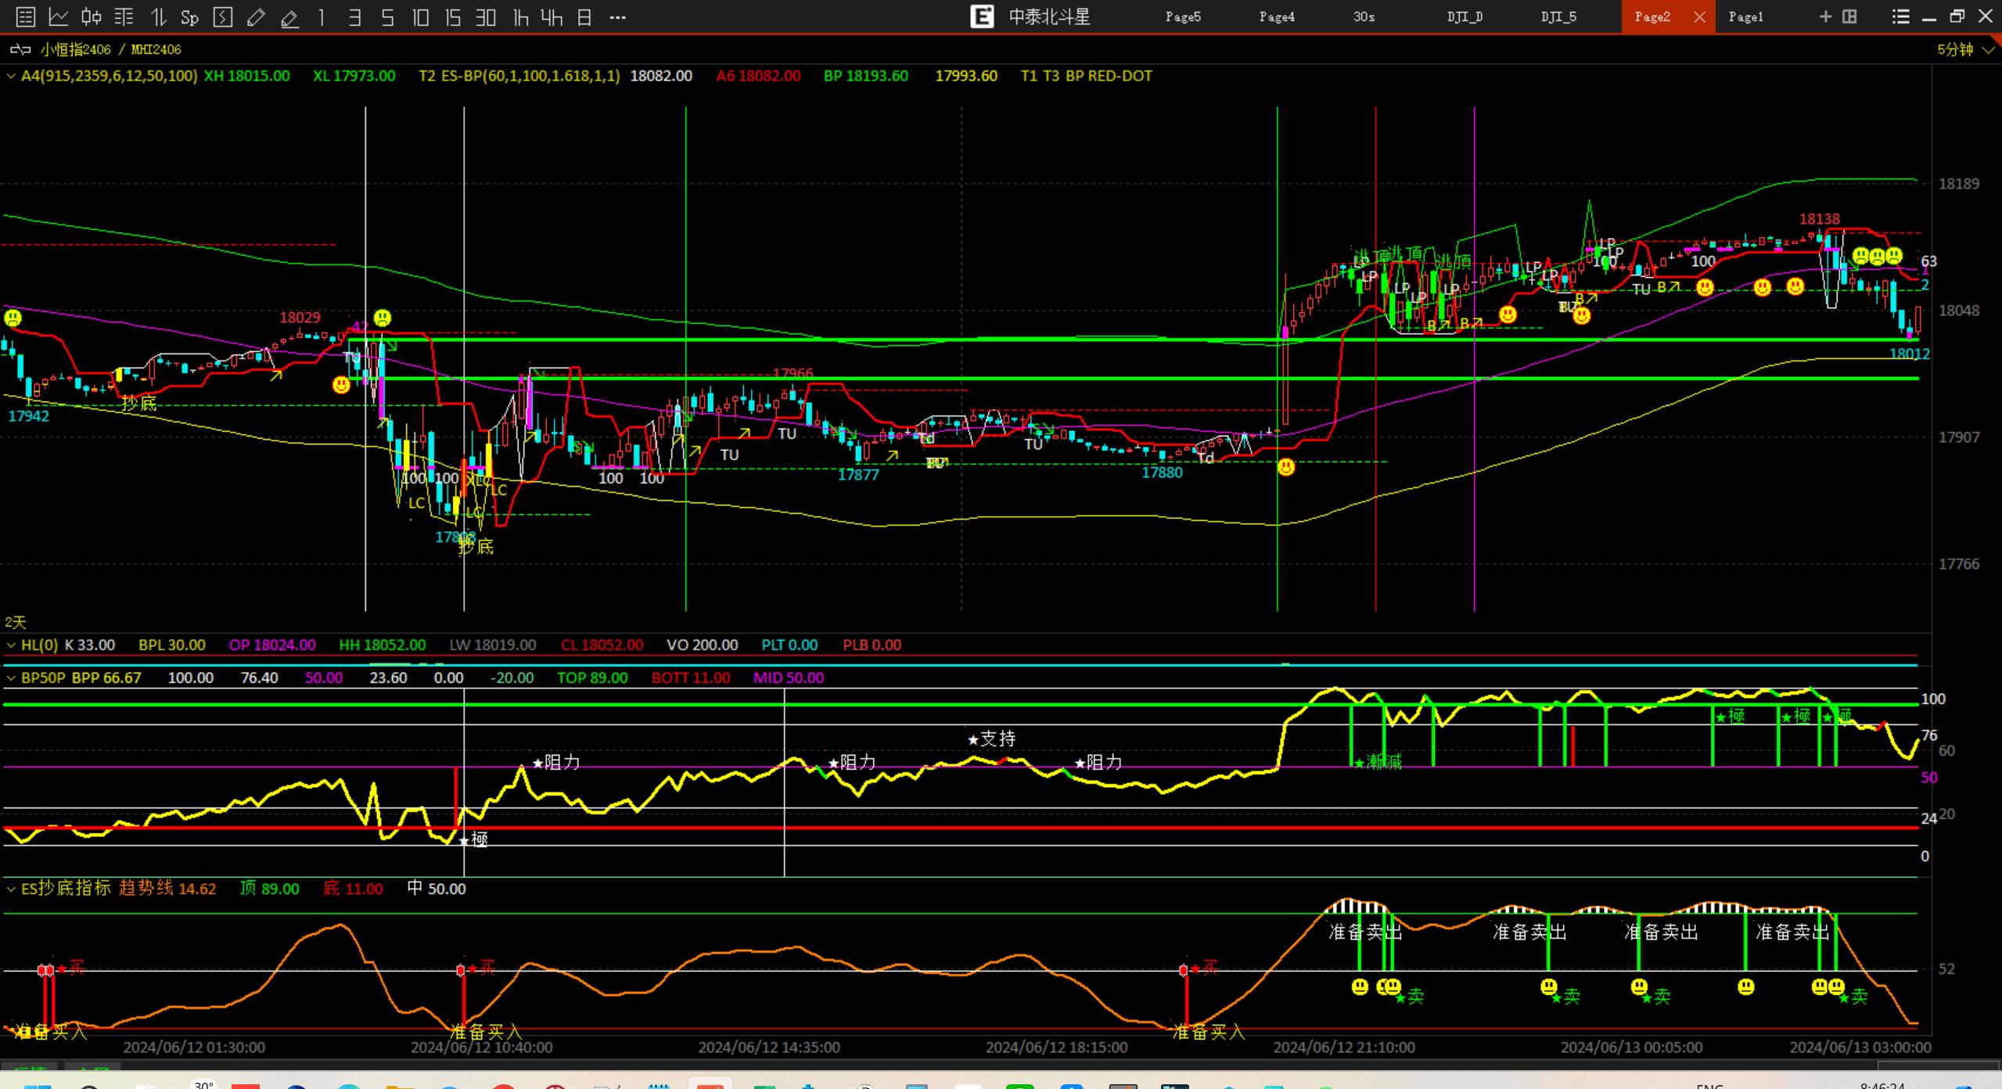Viewport: 2002px width, 1089px height.
Task: Click the OP 18024.00 value
Action: (x=272, y=645)
